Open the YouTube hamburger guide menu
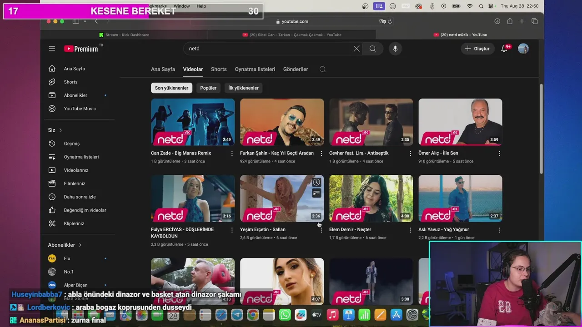 coord(52,49)
